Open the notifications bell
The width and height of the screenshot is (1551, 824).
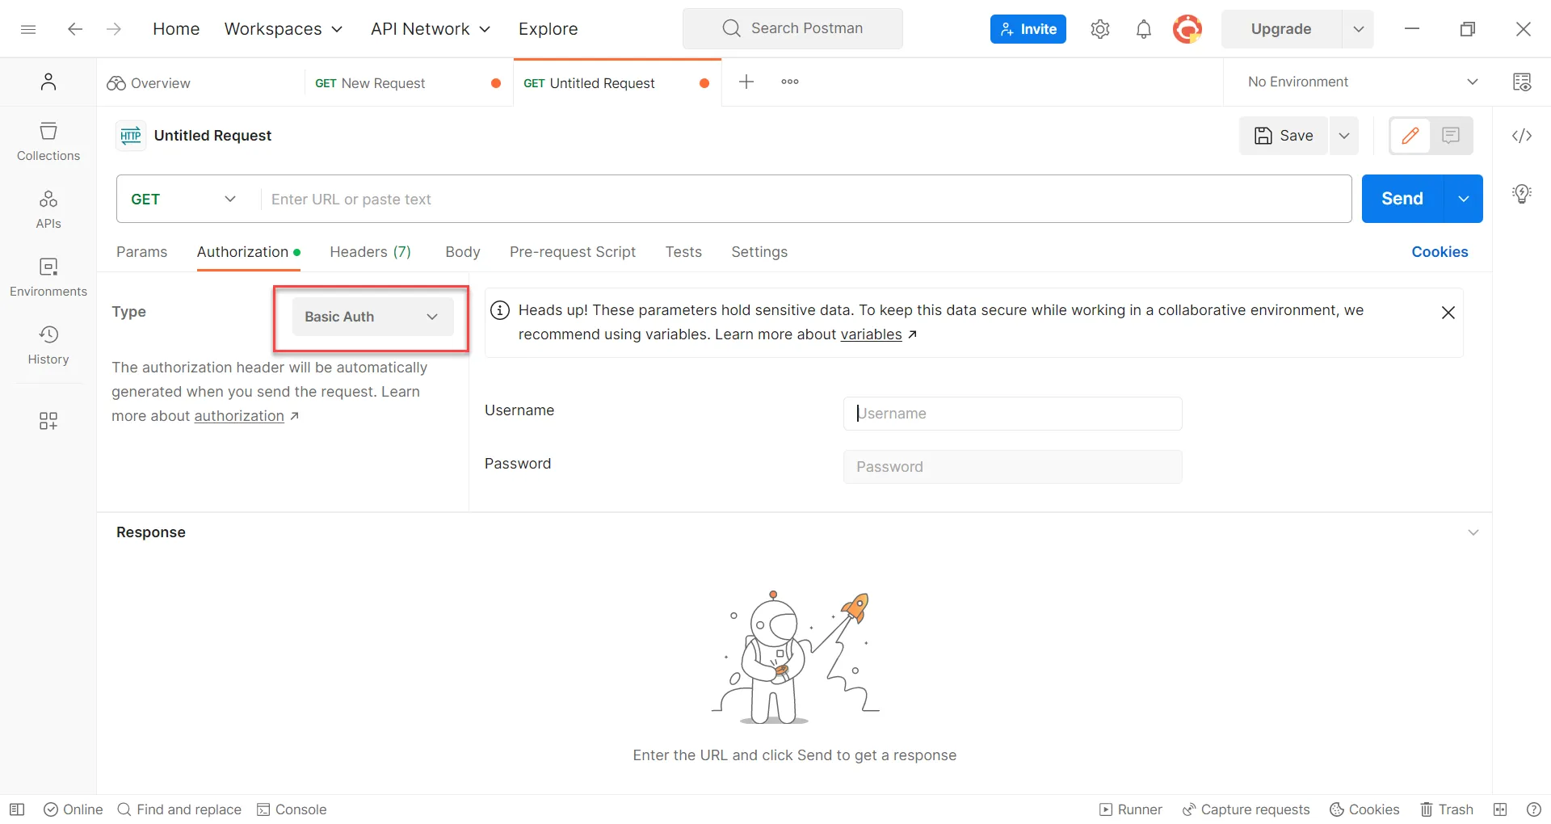pos(1144,29)
